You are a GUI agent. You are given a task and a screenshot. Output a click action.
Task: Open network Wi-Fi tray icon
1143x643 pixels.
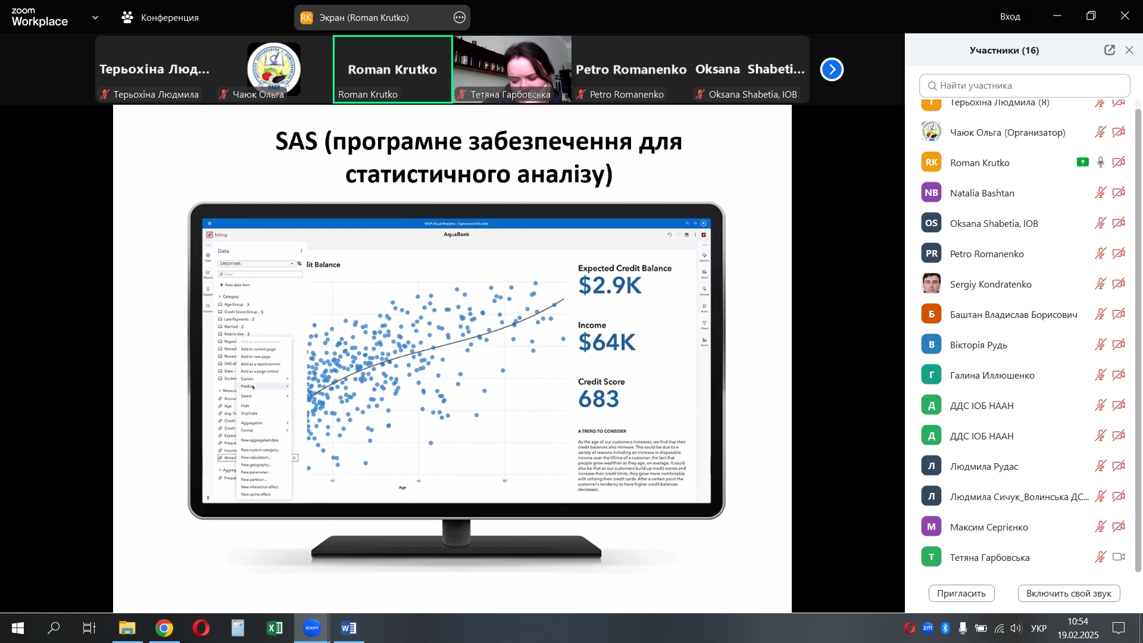[1000, 628]
